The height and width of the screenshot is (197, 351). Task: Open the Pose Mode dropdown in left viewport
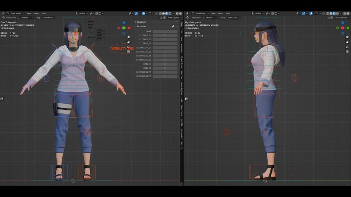[x=15, y=14]
